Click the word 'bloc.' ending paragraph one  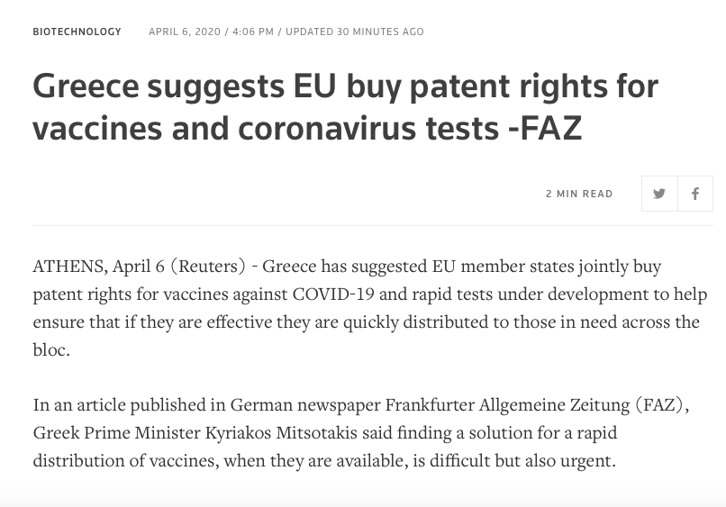click(x=51, y=349)
